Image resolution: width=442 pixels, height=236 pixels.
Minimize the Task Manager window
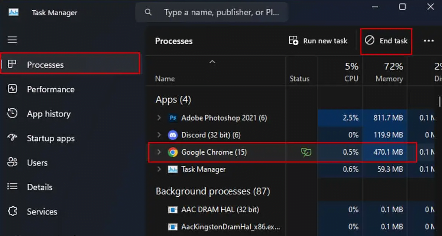[x=375, y=7]
